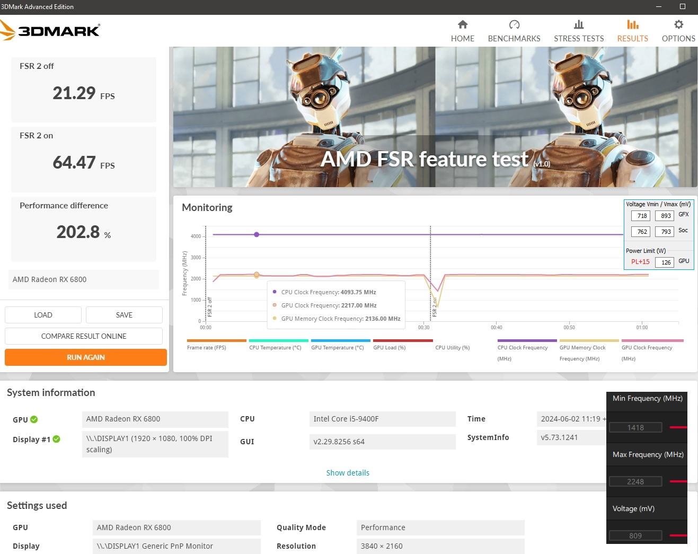This screenshot has width=698, height=554.
Task: Click the Soc Vmax 793 field
Action: 665,232
